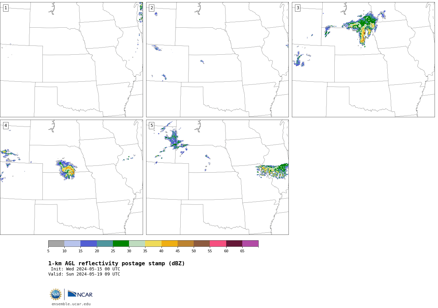Select the light blue 10-15 dBZ swatch
The image size is (438, 308).
coord(73,243)
